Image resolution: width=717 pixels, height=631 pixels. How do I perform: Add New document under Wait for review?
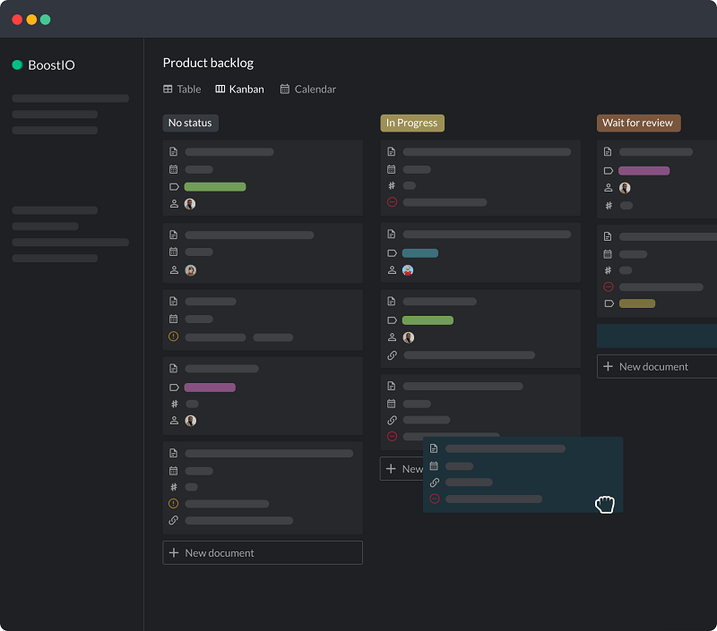point(657,367)
